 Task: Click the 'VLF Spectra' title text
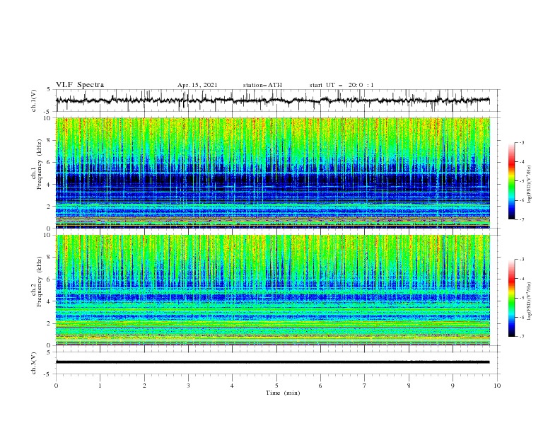click(80, 85)
